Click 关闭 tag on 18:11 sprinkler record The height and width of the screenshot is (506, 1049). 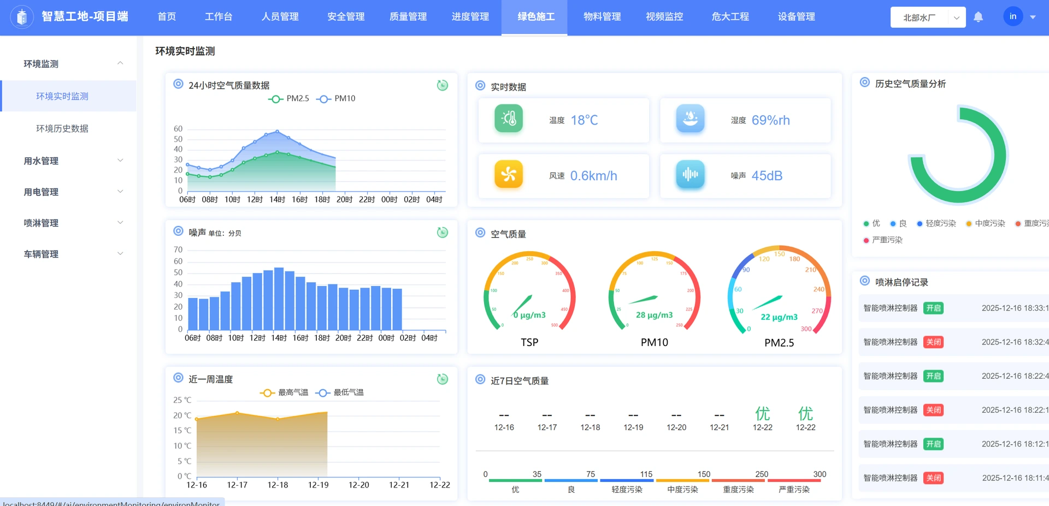pos(934,478)
